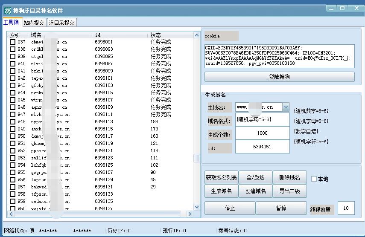Click the 线程数量 field showing 10

pyautogui.click(x=346, y=208)
